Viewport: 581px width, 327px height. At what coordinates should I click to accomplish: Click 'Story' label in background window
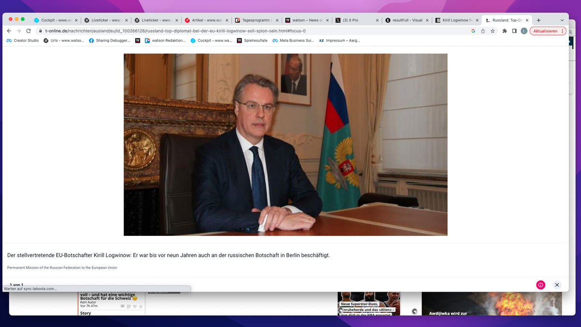coord(85,313)
